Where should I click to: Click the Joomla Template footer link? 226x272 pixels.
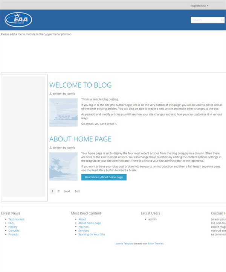[x=124, y=243]
